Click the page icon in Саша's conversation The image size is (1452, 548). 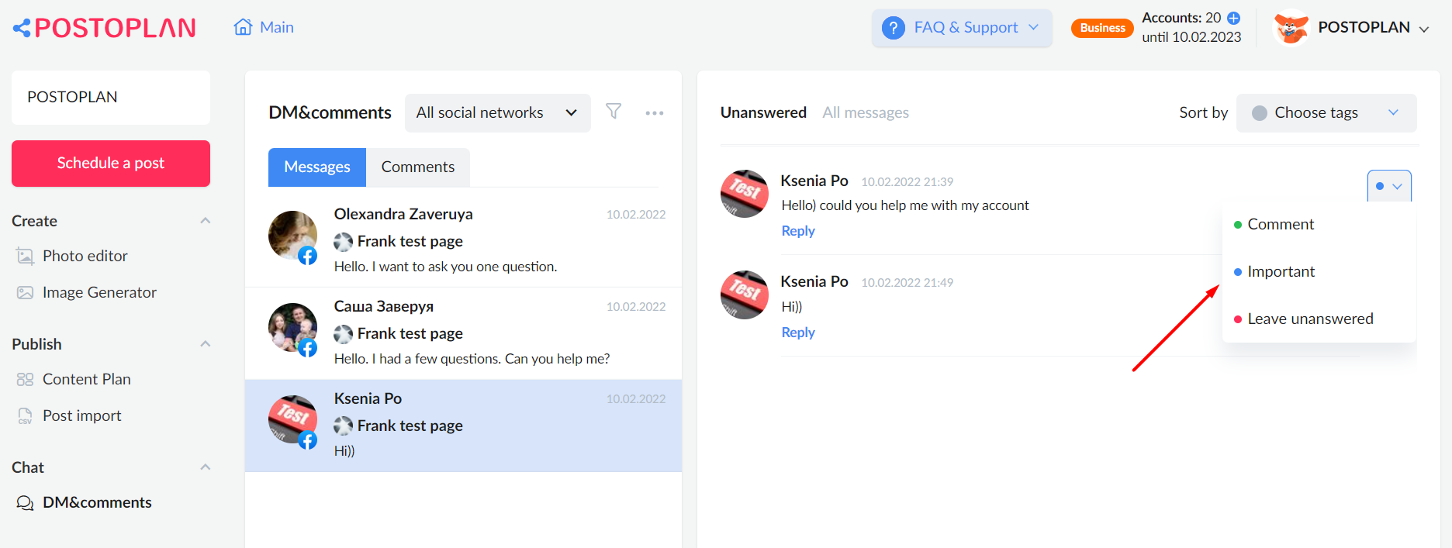343,334
